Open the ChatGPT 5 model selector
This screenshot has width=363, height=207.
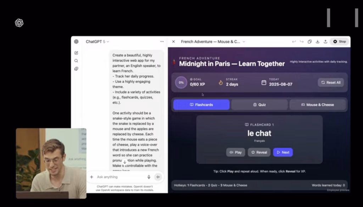coord(97,42)
